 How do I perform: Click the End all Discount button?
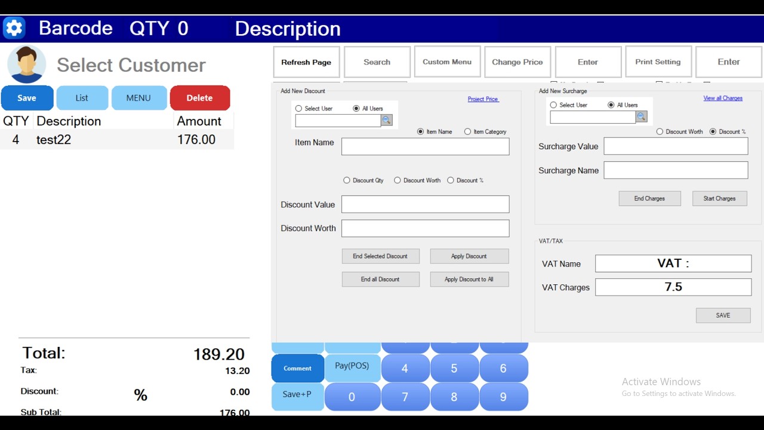[x=380, y=279]
